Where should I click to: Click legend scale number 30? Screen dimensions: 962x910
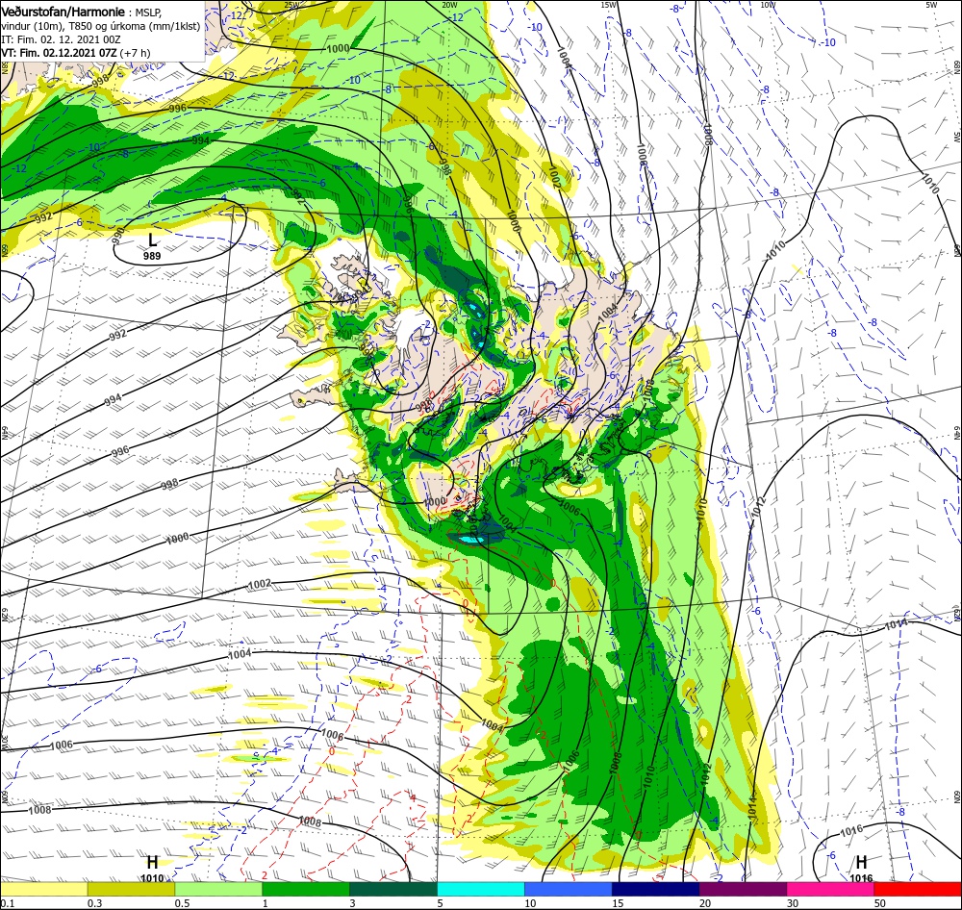tap(793, 903)
